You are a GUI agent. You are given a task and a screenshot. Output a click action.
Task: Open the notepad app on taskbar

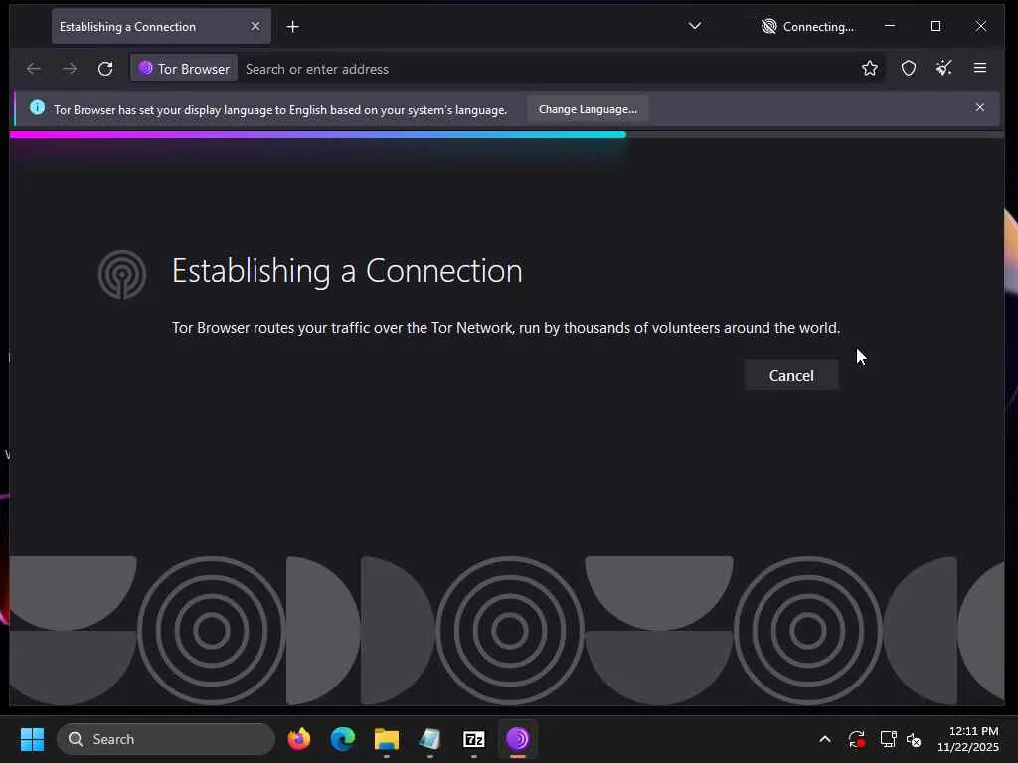point(429,739)
